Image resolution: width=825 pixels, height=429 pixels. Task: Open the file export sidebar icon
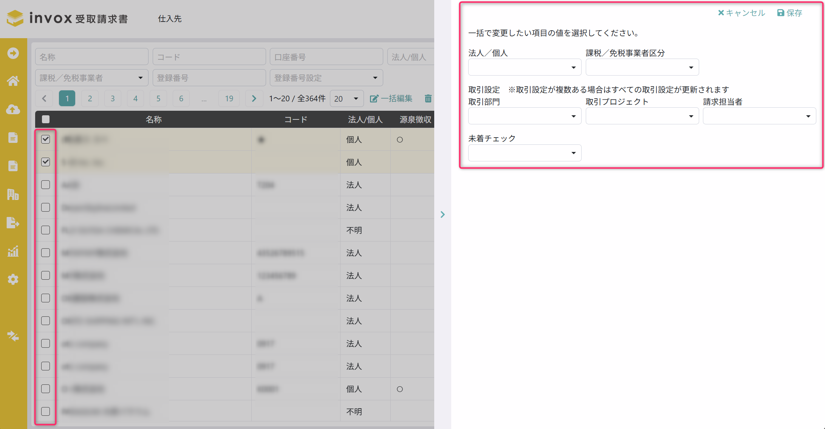point(13,223)
